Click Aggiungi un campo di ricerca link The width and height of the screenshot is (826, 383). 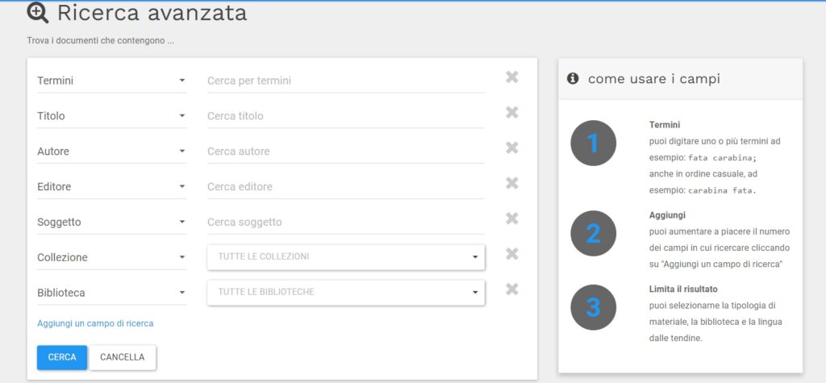click(95, 323)
